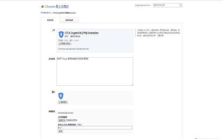The image size is (223, 139).
Task: Click the 添加 add button below the URL field
Action: click(x=60, y=131)
